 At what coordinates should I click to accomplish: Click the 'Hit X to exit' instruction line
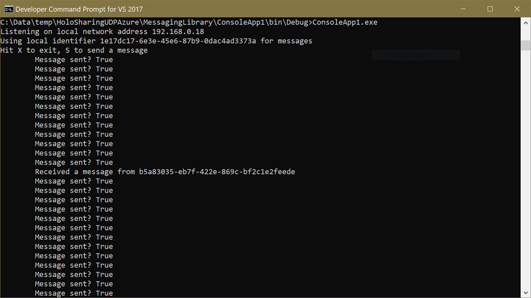(74, 50)
